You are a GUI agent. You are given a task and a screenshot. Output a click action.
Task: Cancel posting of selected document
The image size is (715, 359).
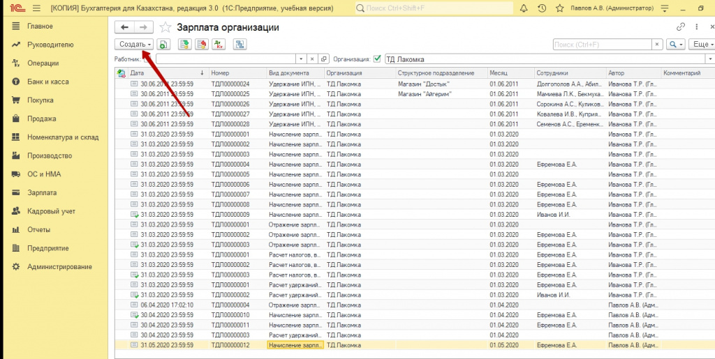tap(202, 44)
